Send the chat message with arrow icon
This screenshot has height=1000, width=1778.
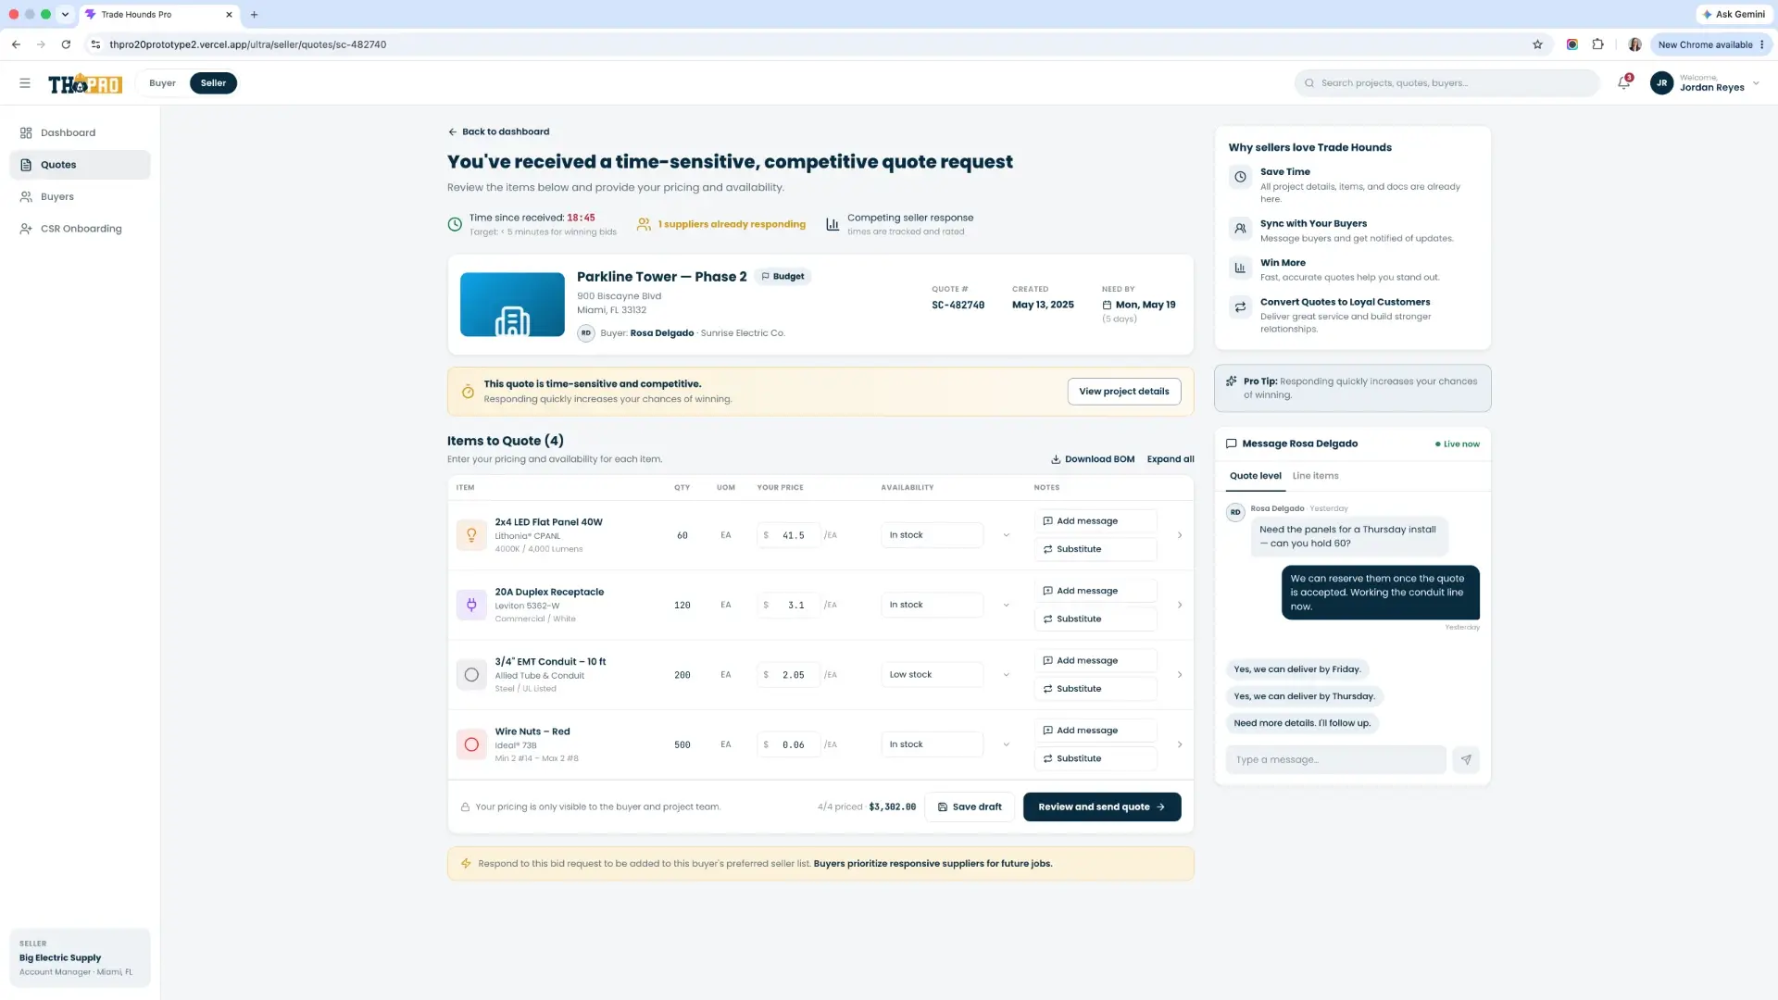point(1465,759)
